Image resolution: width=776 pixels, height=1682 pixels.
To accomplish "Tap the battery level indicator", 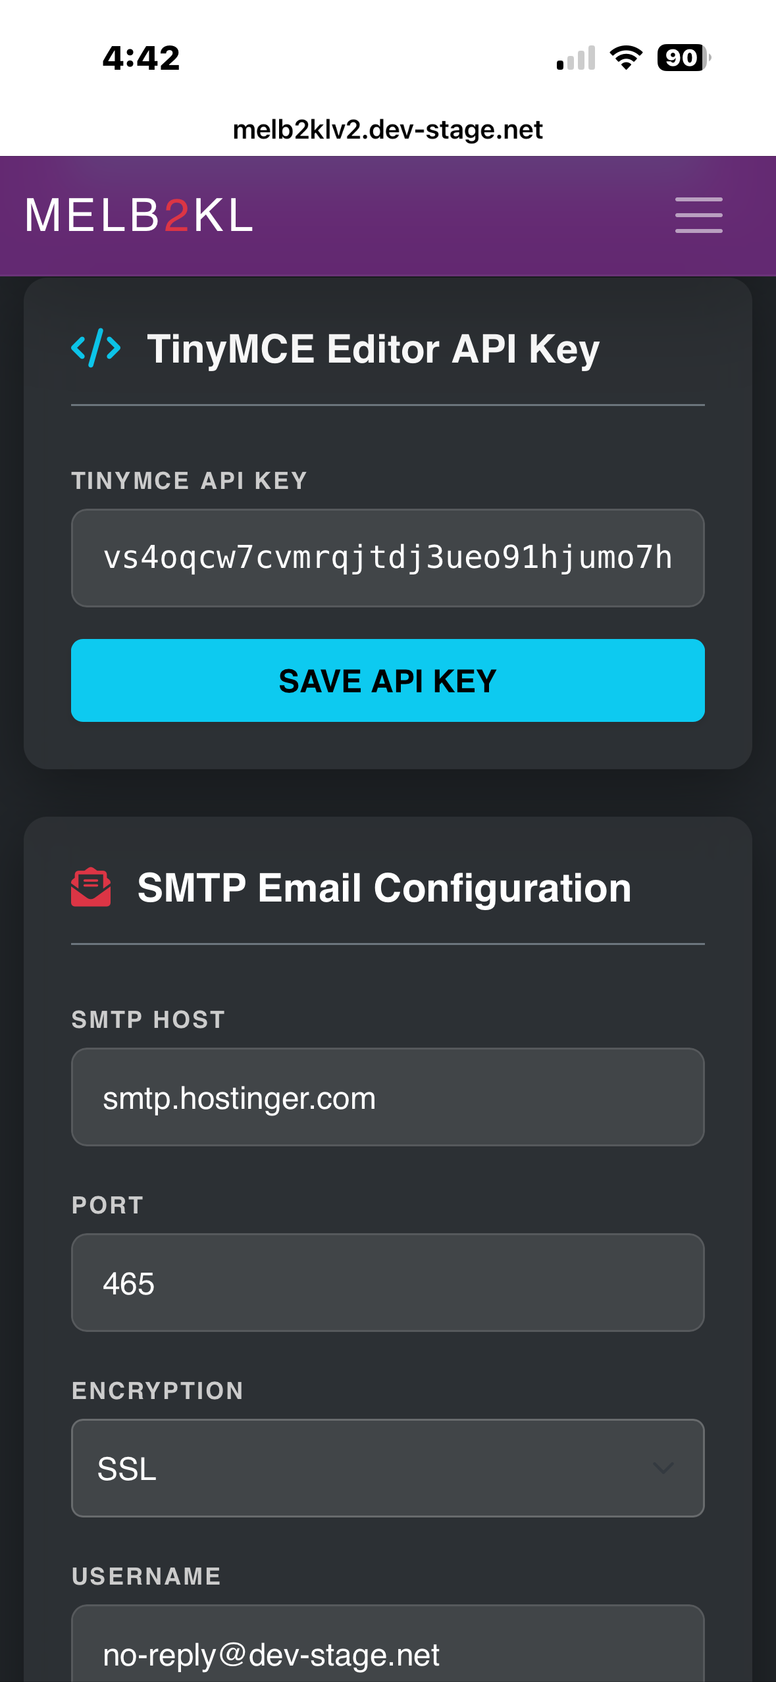I will (x=683, y=58).
